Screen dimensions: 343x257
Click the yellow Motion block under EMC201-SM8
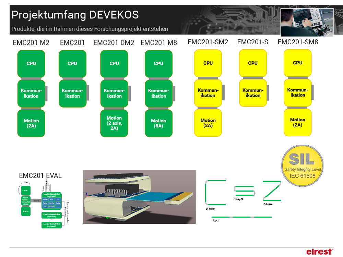[x=297, y=122]
